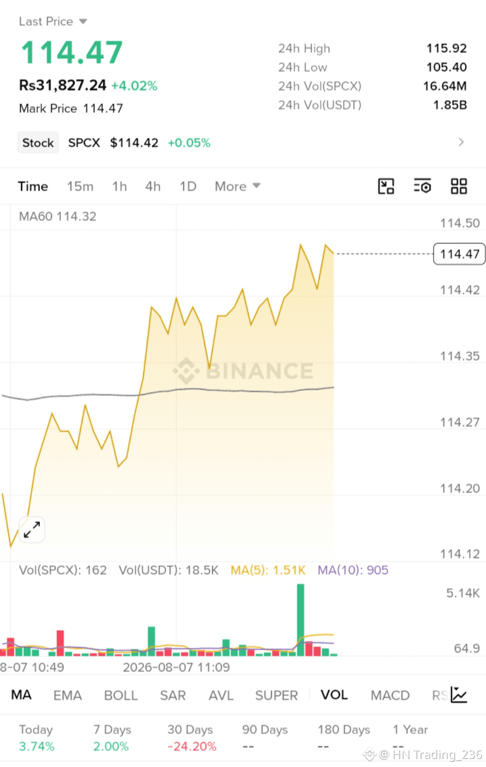Open the Last Price dropdown arrow
This screenshot has height=767, width=486.
[83, 21]
